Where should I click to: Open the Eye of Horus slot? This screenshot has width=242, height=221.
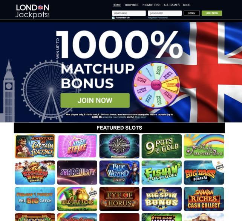click(119, 199)
